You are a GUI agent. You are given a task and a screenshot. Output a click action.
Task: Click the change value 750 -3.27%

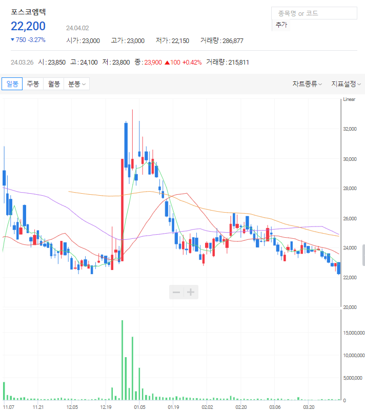pyautogui.click(x=28, y=40)
